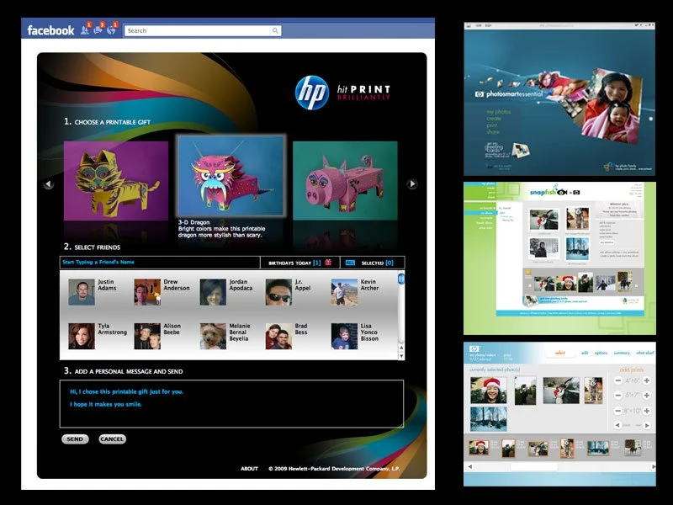This screenshot has width=673, height=505.
Task: Decrease 5x7 print quantity
Action: 618,395
